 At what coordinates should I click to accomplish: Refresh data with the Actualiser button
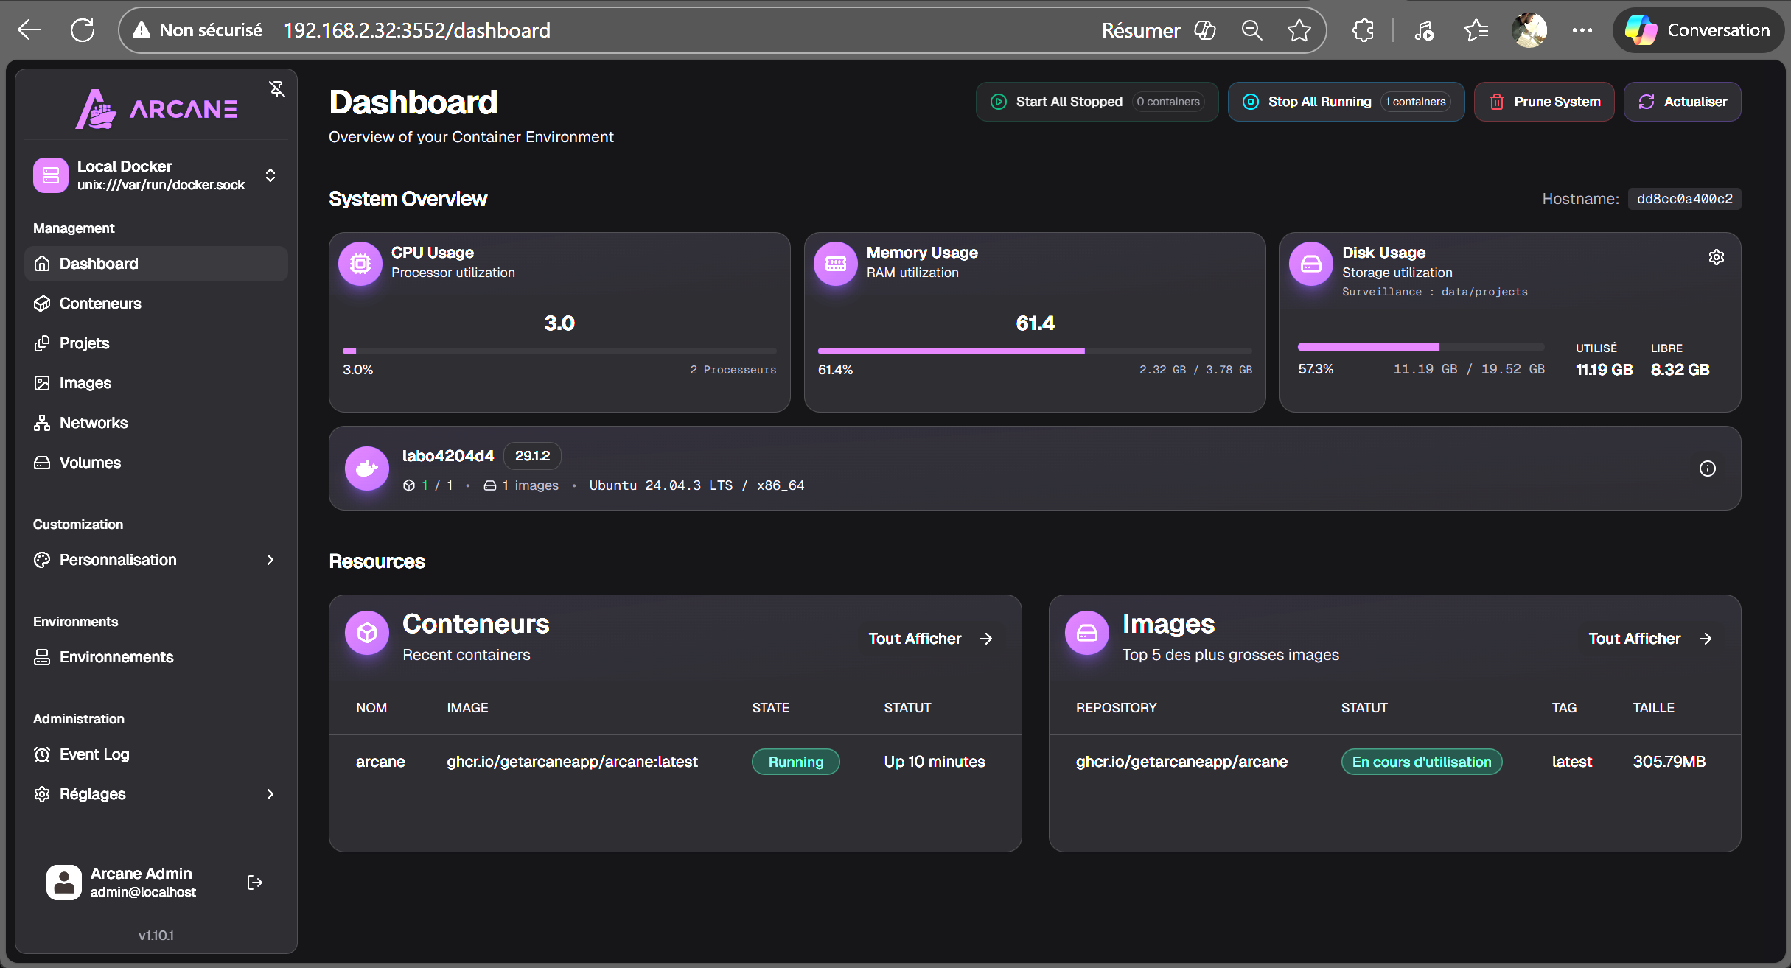1682,102
